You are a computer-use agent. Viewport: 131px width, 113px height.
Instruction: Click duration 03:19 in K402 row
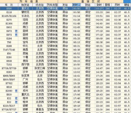pyautogui.click(x=118, y=27)
